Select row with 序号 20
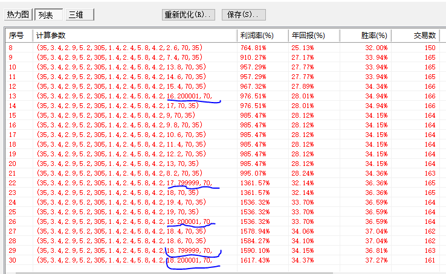 click(225, 164)
